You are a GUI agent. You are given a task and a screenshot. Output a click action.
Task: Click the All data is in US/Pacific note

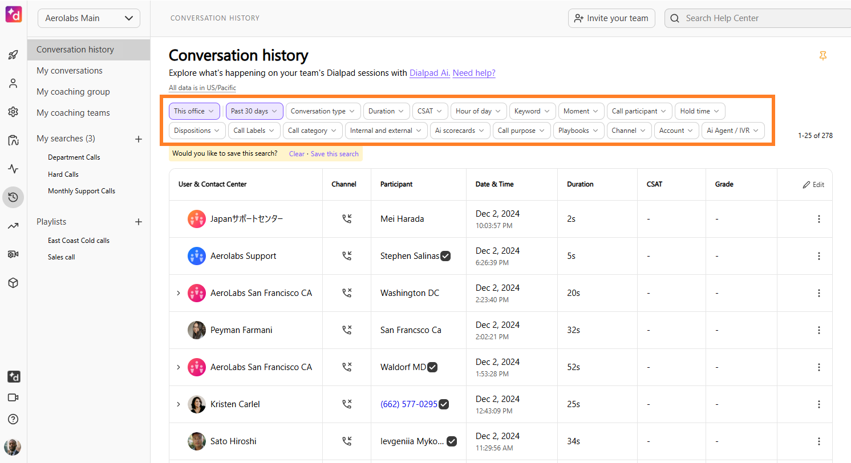[202, 88]
